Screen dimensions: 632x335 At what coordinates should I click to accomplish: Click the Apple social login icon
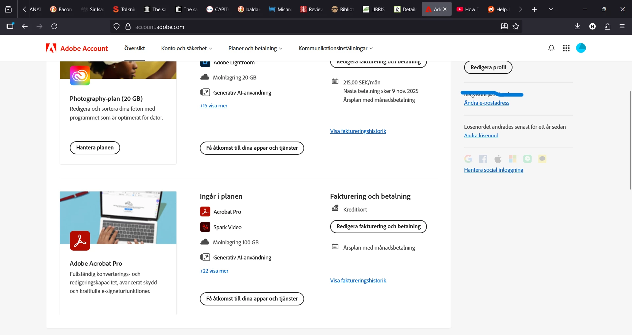[498, 159]
